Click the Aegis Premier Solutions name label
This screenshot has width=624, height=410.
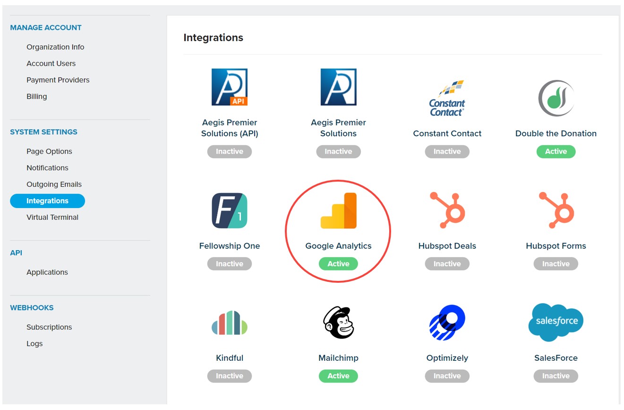tap(338, 128)
